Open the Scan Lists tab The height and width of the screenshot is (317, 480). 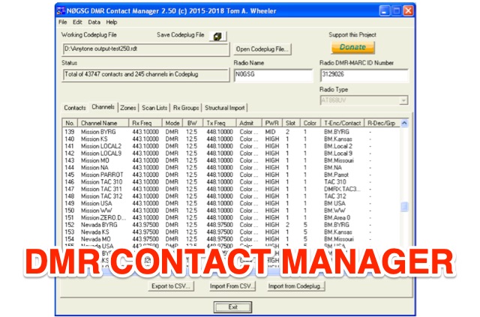(x=154, y=108)
